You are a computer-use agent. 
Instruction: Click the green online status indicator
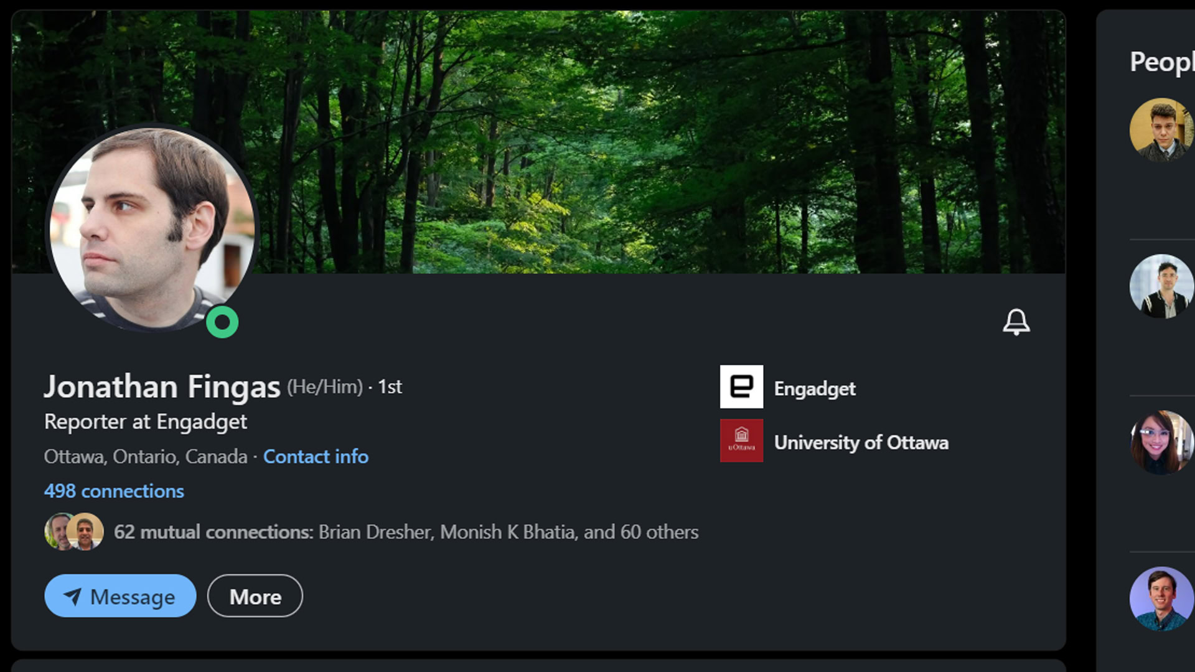[x=222, y=322]
